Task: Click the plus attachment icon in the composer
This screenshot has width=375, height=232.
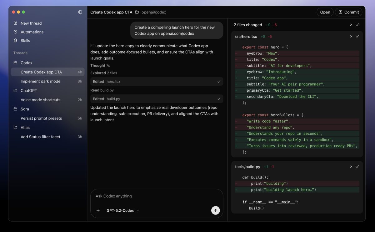Action: pyautogui.click(x=98, y=210)
